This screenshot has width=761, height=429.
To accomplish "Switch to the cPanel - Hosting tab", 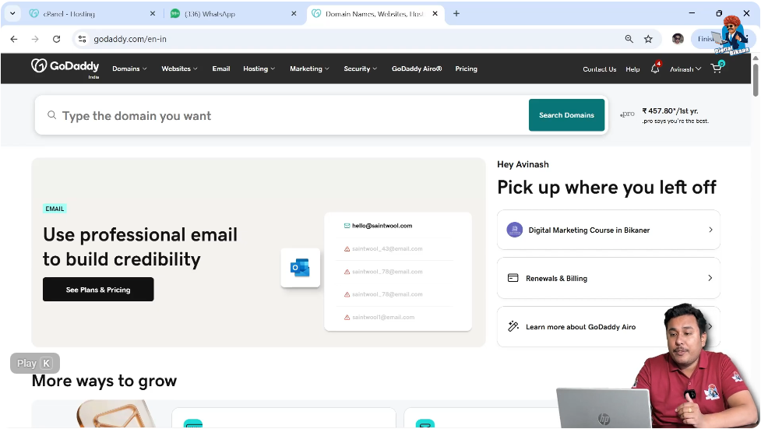I will click(x=92, y=13).
